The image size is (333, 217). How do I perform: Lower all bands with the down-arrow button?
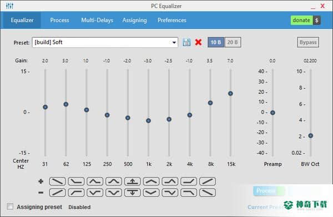click(132, 193)
